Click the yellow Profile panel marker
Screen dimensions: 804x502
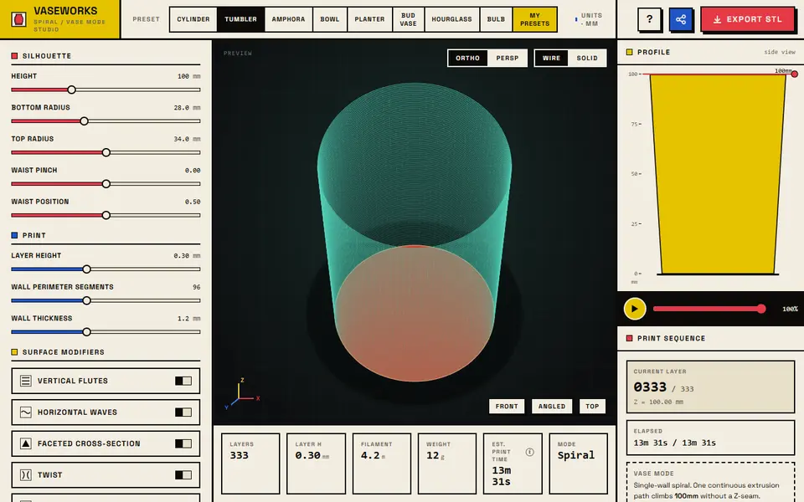pyautogui.click(x=629, y=52)
